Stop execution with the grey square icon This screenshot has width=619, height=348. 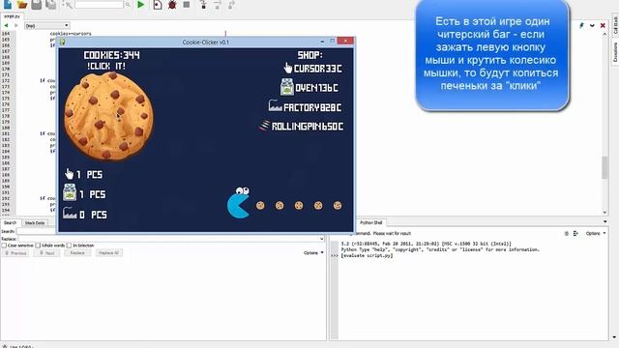tap(187, 4)
